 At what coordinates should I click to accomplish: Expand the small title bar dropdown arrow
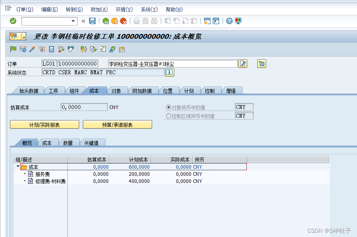coord(24,36)
